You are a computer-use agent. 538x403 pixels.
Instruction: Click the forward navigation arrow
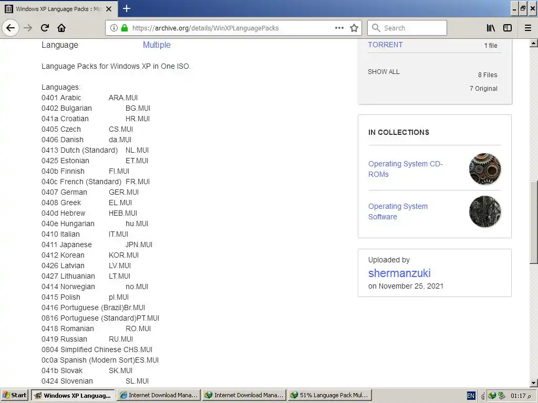click(28, 28)
